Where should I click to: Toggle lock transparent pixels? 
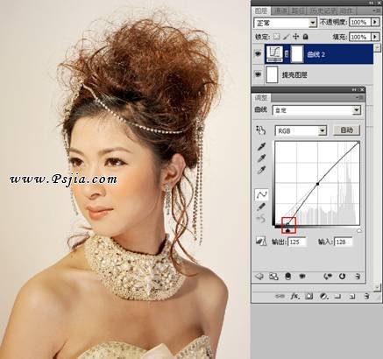click(x=276, y=37)
